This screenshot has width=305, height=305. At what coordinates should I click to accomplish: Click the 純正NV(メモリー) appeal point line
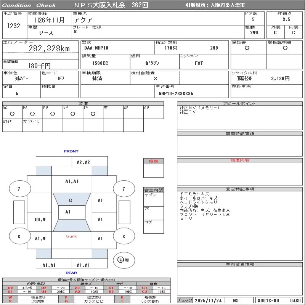[x=199, y=108]
